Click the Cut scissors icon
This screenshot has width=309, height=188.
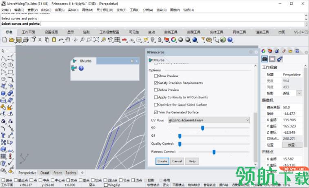[40, 40]
